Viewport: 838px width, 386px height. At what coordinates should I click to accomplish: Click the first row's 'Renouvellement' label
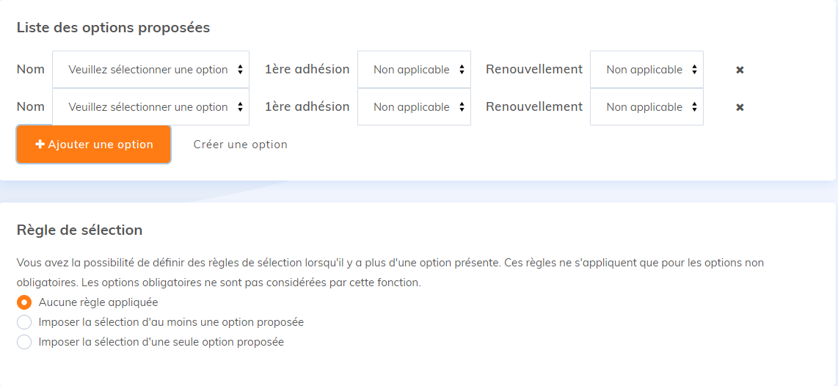click(x=534, y=70)
